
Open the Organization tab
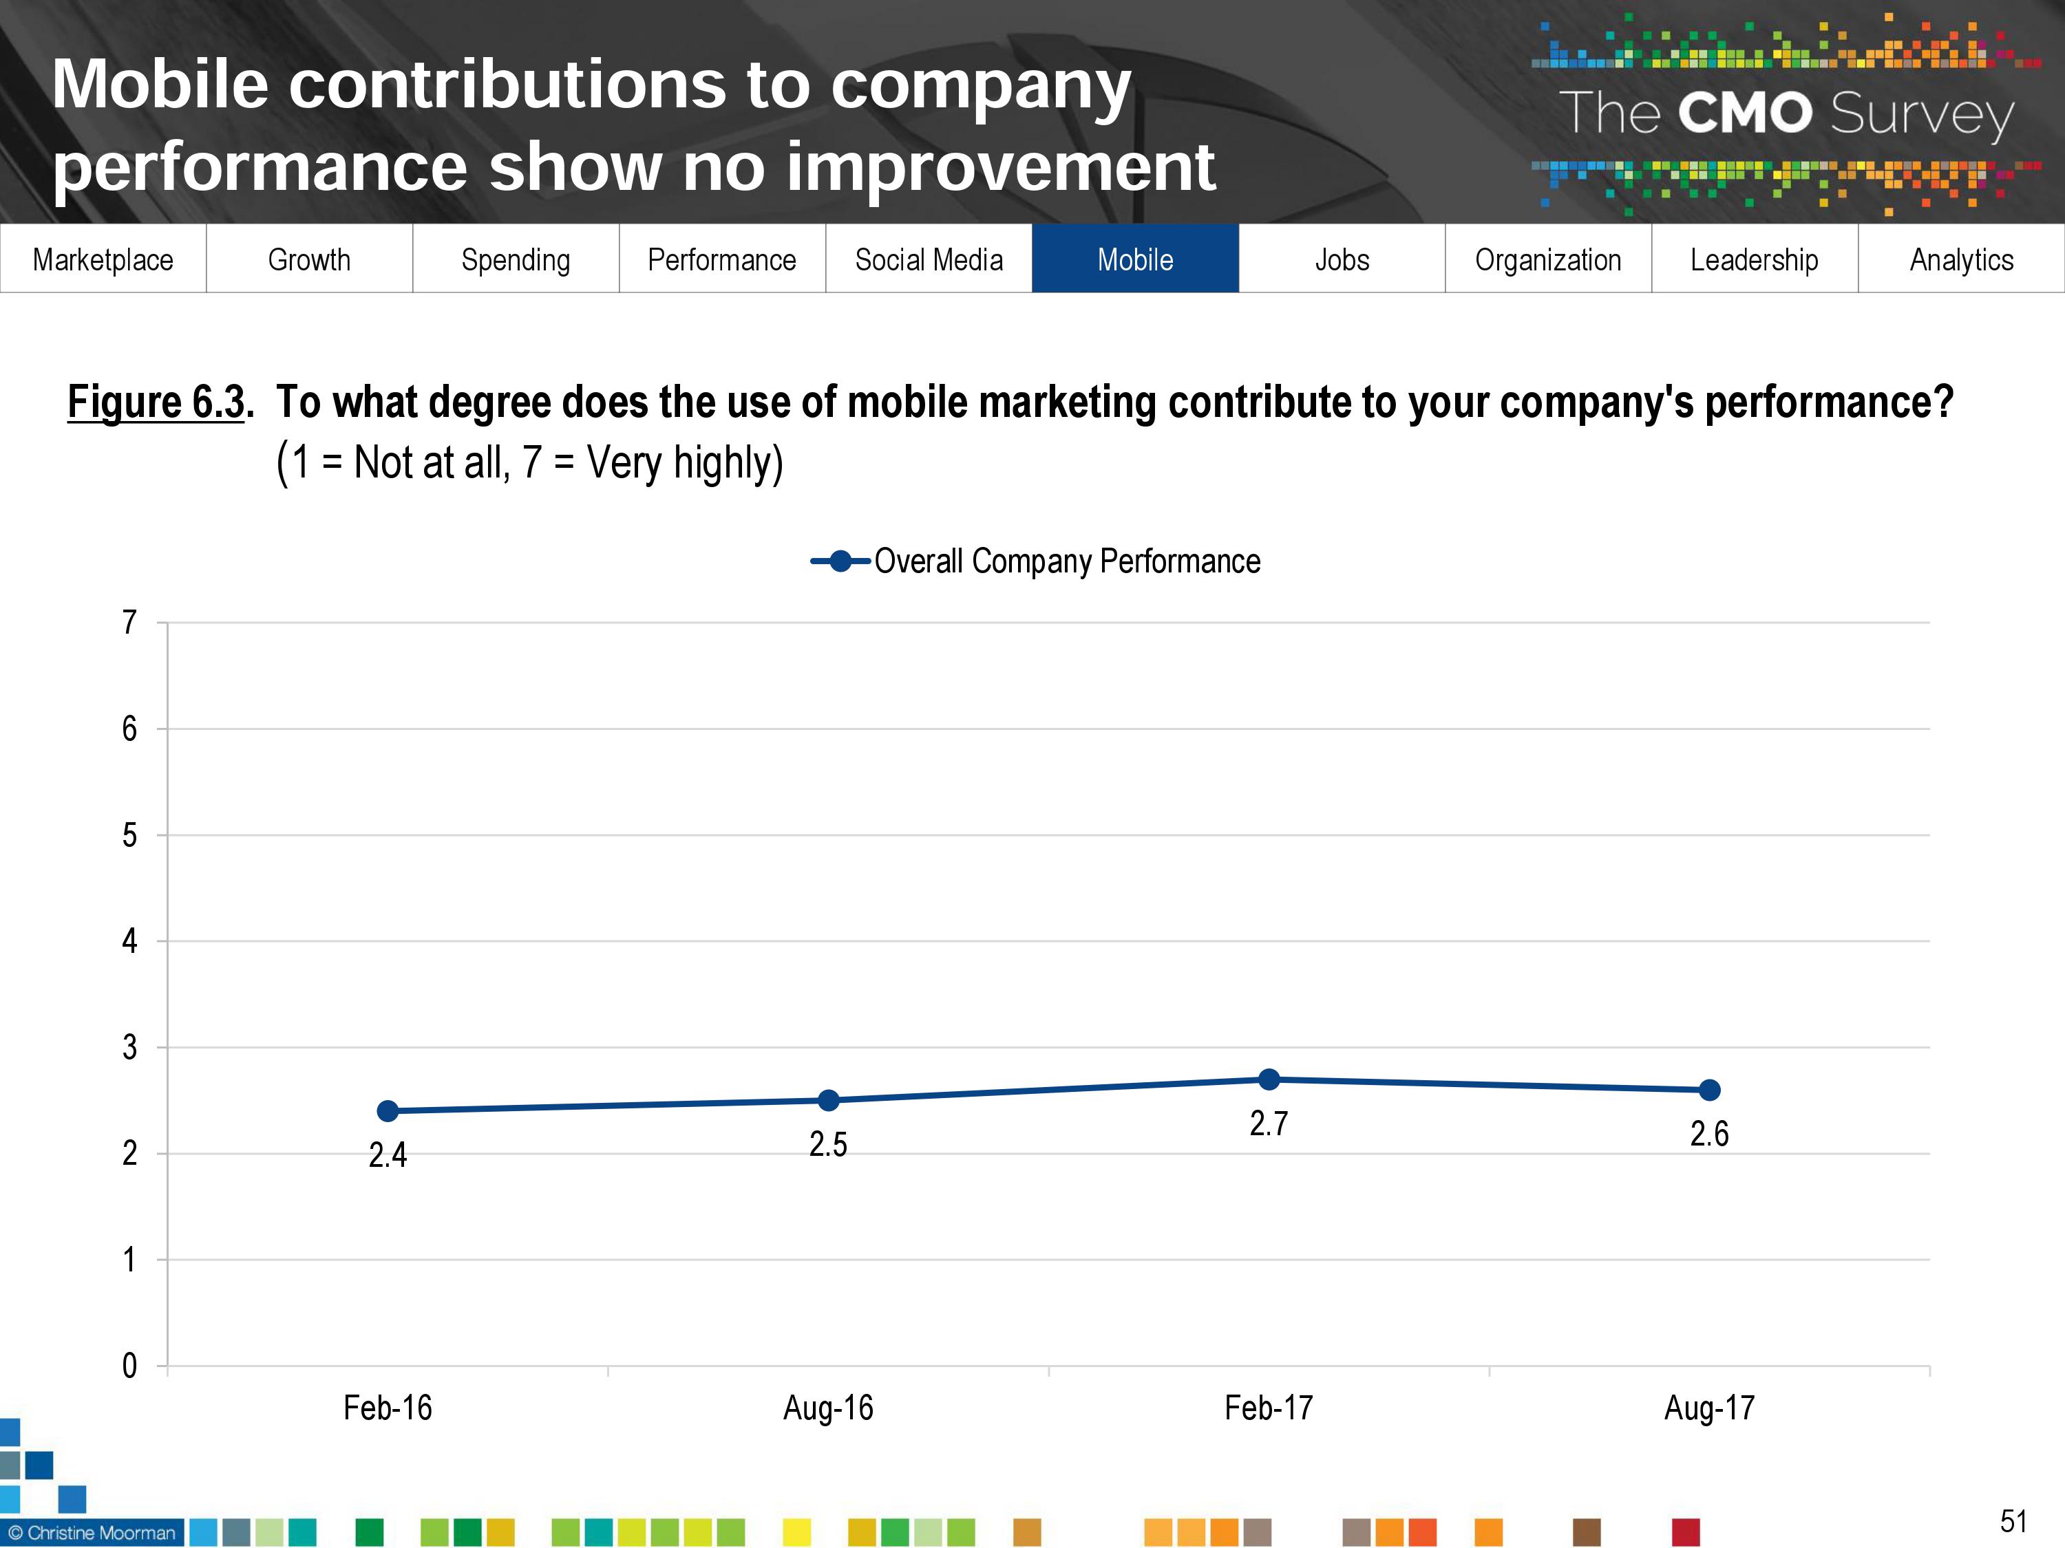[1548, 259]
